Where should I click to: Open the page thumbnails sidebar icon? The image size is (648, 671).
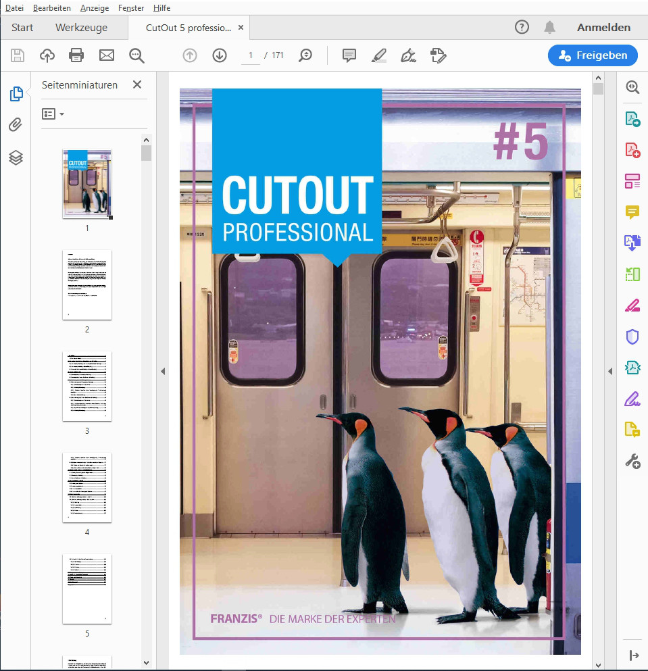16,94
